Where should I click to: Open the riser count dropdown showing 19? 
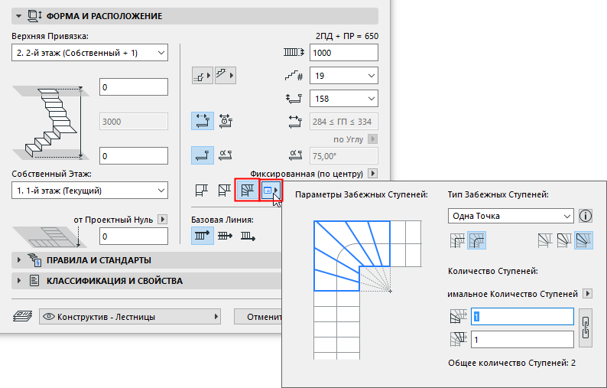click(344, 76)
